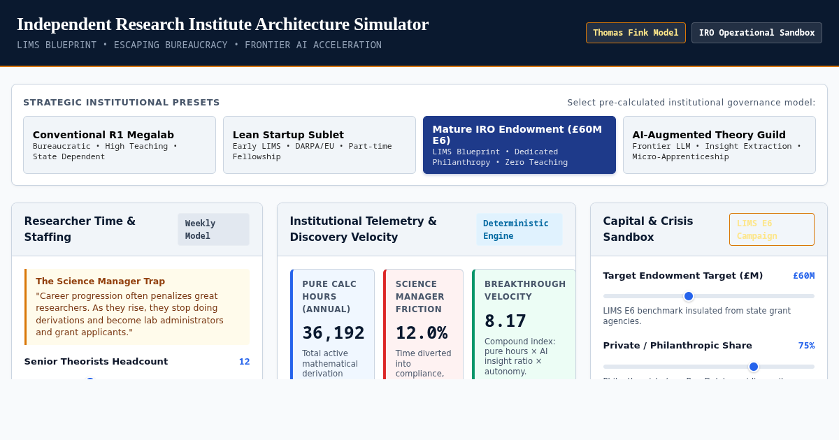Select Mature IRO Endowment (£60M E6) preset
The image size is (839, 440).
point(519,145)
